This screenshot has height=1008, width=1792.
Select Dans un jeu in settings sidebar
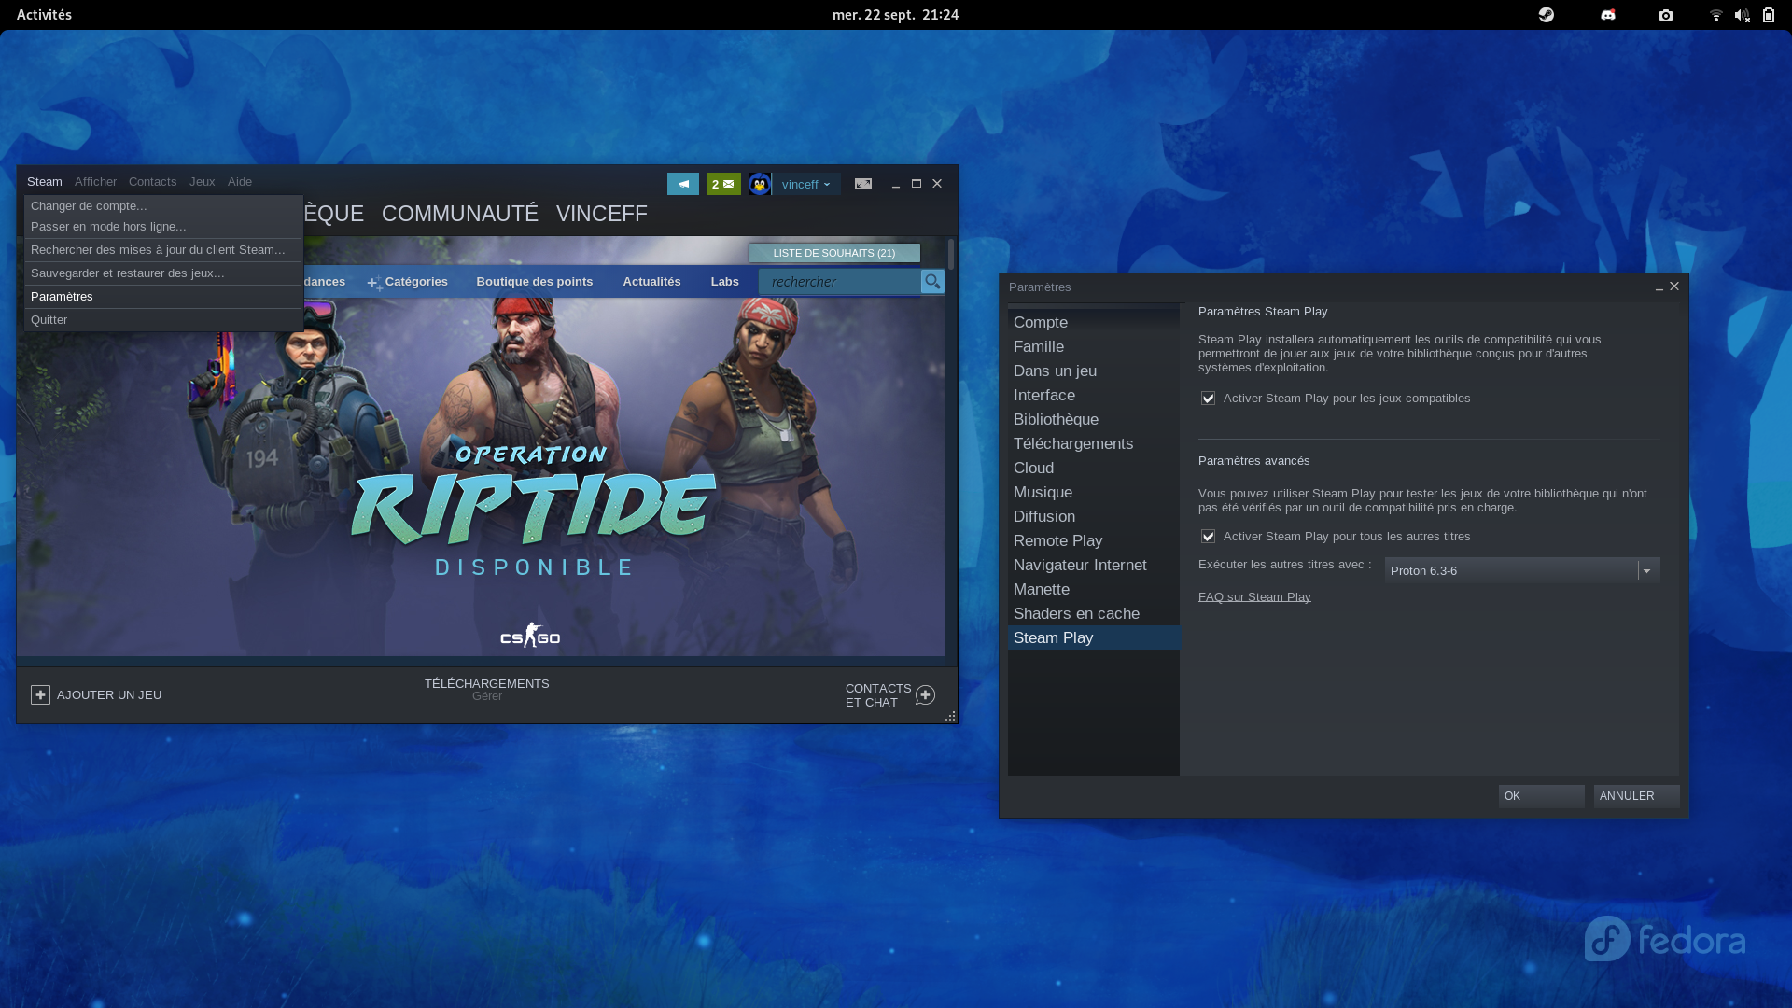coord(1094,371)
